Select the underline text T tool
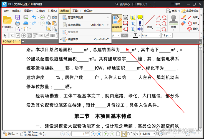This screenshot has height=139, width=204. click(133, 29)
